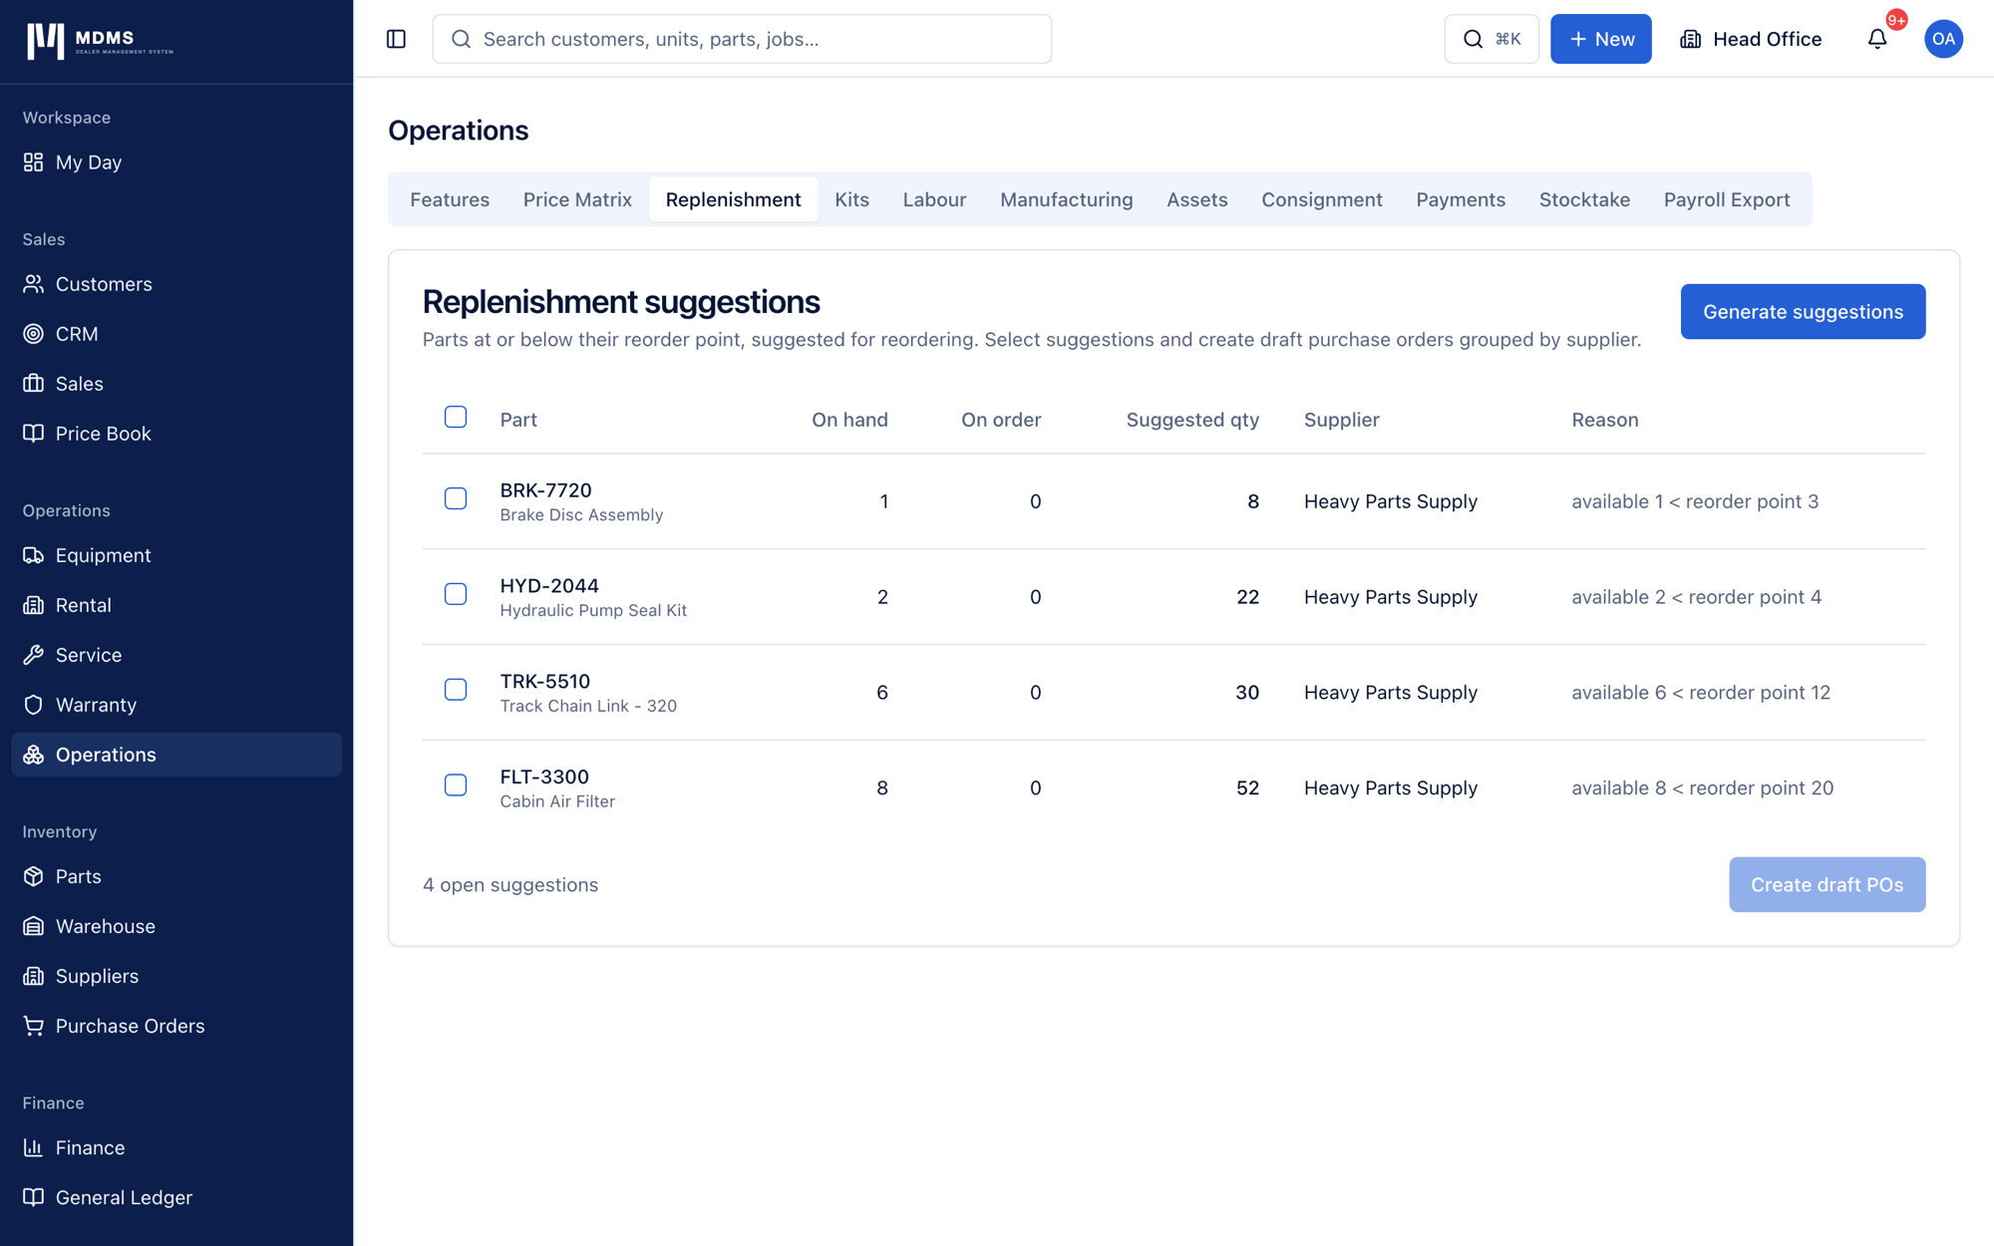Click the Purchase Orders cart icon

point(34,1026)
